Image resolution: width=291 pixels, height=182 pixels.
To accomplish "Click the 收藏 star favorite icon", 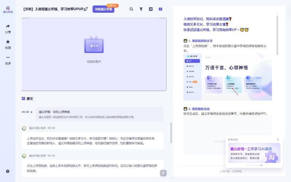I will pyautogui.click(x=8, y=42).
